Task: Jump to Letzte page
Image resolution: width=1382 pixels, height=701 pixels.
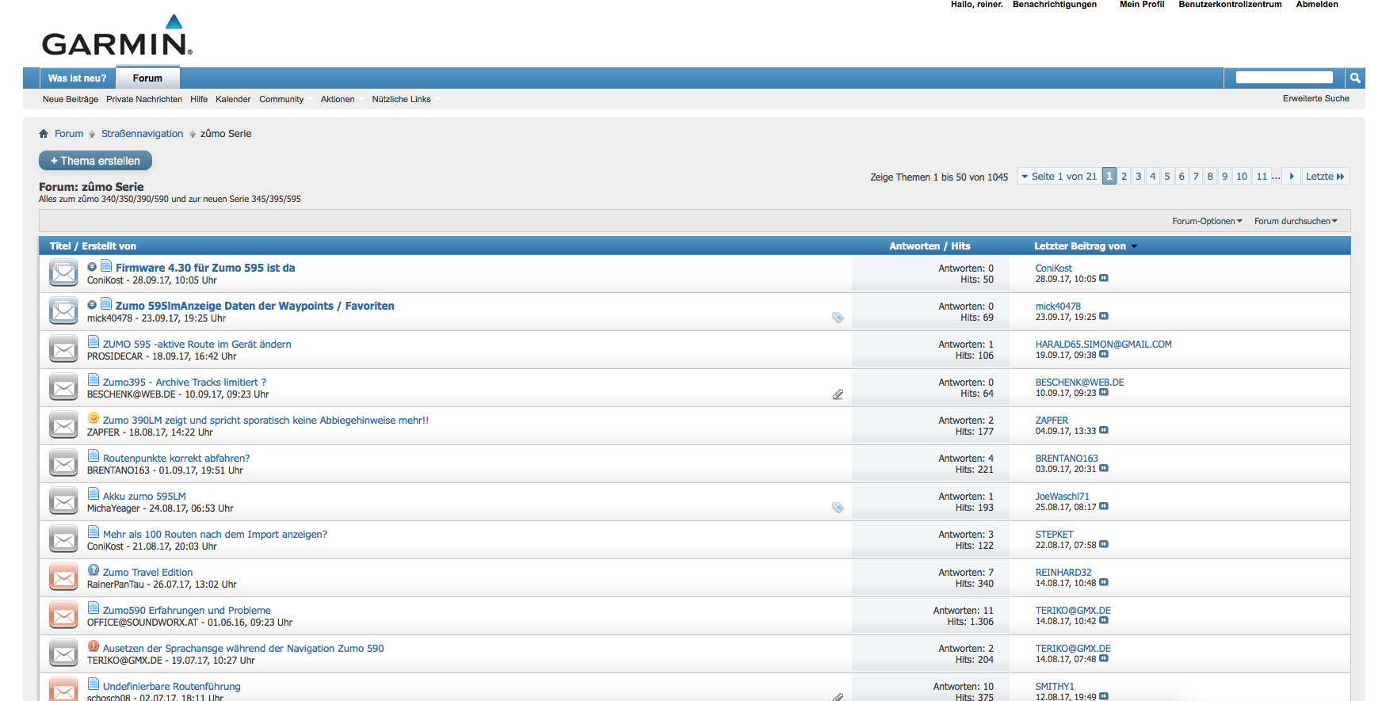Action: point(1325,177)
